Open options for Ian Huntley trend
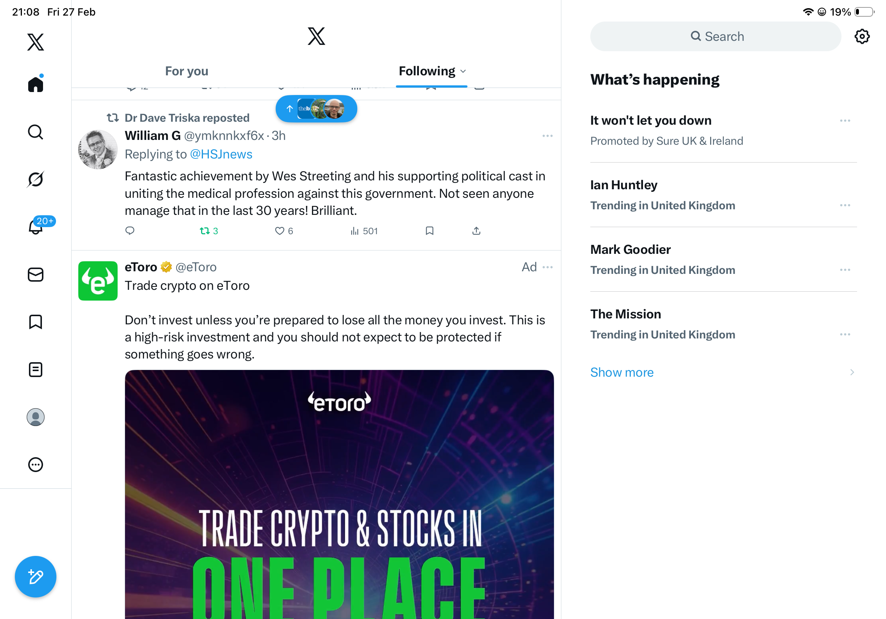Viewport: 886px width, 619px height. (845, 205)
